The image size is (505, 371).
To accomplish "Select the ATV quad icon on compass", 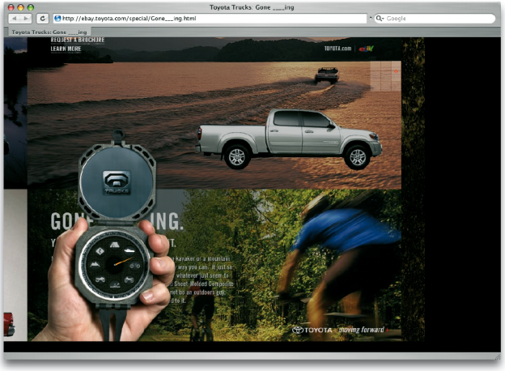I will tap(100, 279).
